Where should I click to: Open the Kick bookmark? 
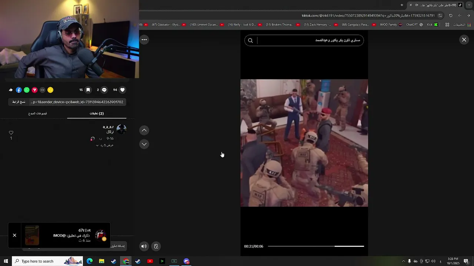pyautogui.click(x=432, y=25)
